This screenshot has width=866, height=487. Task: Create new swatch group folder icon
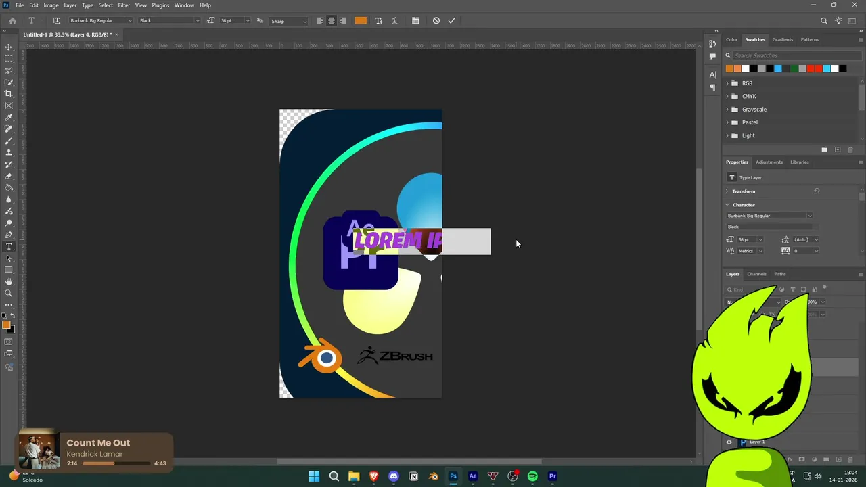coord(824,149)
